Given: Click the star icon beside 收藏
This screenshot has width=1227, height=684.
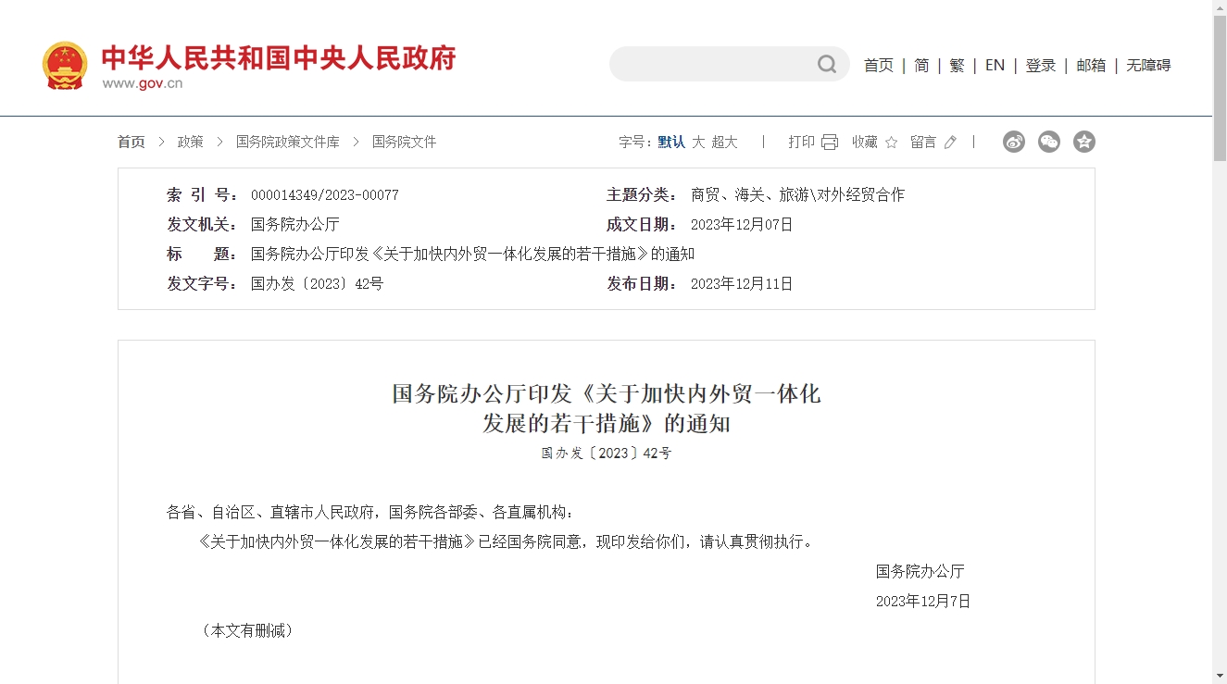Looking at the screenshot, I should pos(891,142).
